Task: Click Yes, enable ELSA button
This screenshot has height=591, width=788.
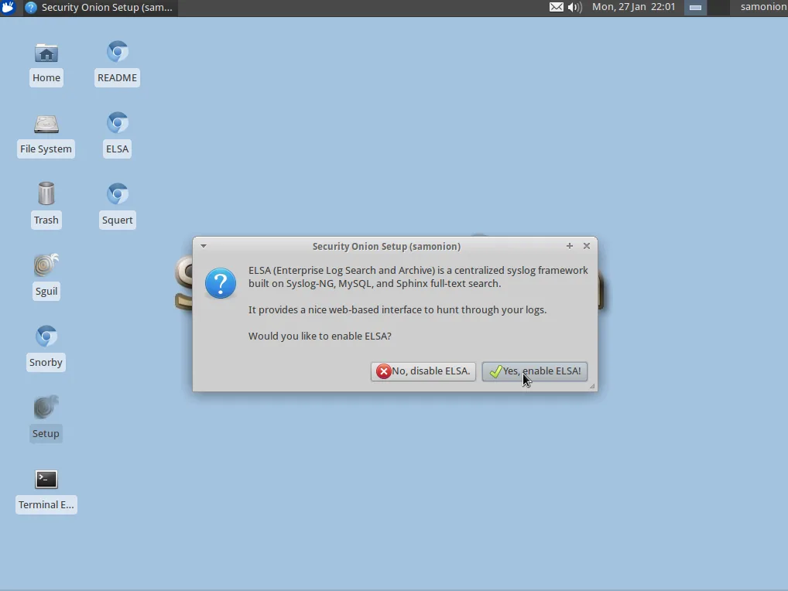Action: (535, 371)
